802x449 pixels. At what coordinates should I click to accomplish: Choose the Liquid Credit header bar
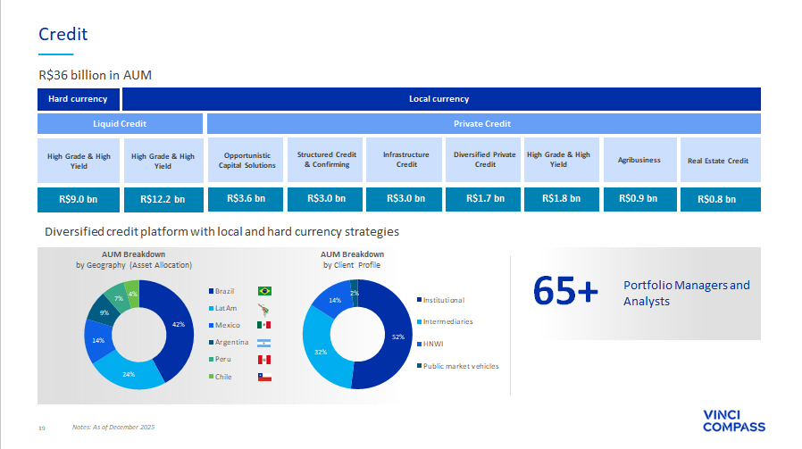click(120, 124)
